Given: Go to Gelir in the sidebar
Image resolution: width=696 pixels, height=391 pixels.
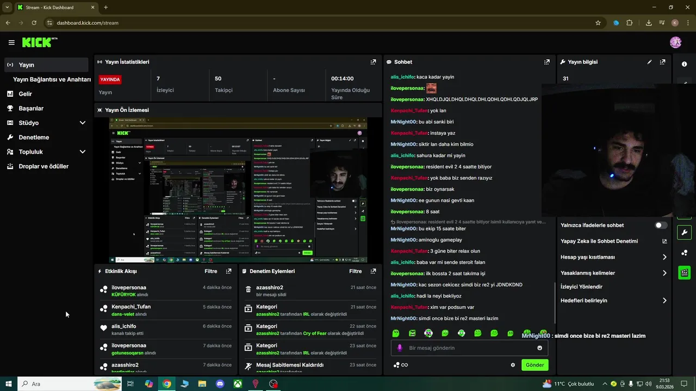Looking at the screenshot, I should click(x=25, y=94).
